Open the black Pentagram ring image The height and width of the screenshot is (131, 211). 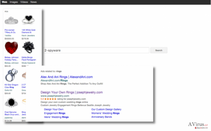pos(28,48)
